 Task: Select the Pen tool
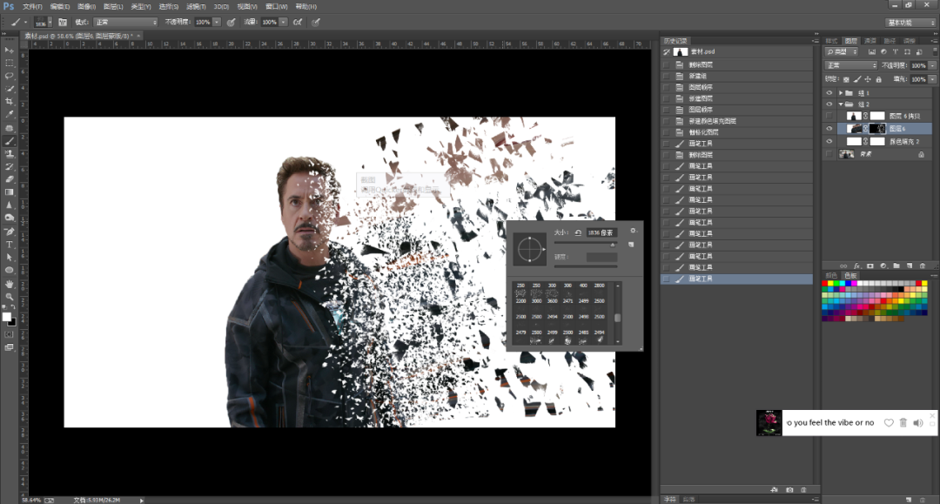tap(9, 232)
